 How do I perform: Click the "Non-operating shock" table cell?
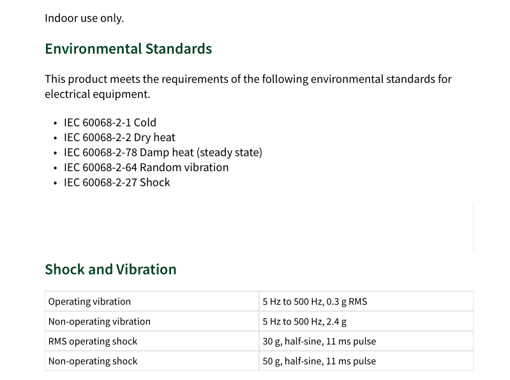(x=93, y=361)
